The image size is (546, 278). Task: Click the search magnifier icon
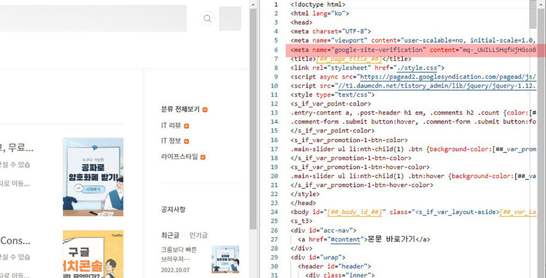tap(207, 18)
